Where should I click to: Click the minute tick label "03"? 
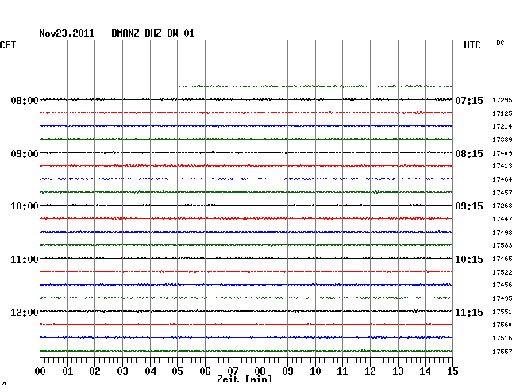click(x=123, y=371)
